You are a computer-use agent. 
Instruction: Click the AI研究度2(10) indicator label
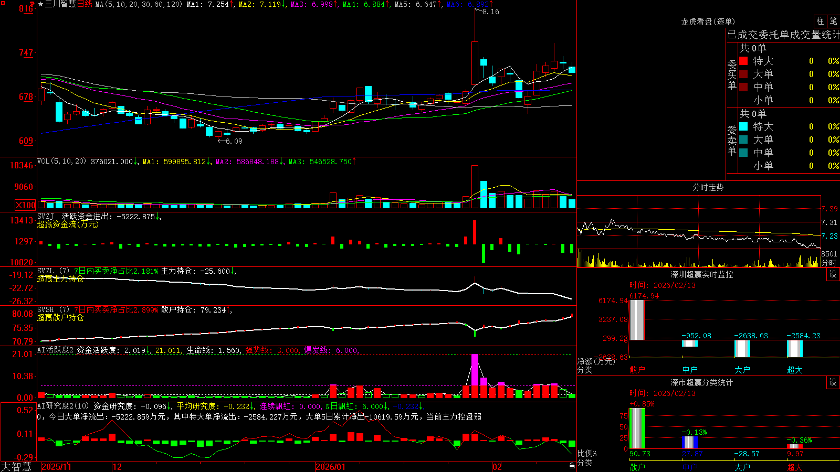64,406
